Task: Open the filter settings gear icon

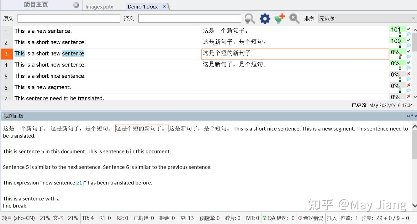Action: (264, 18)
